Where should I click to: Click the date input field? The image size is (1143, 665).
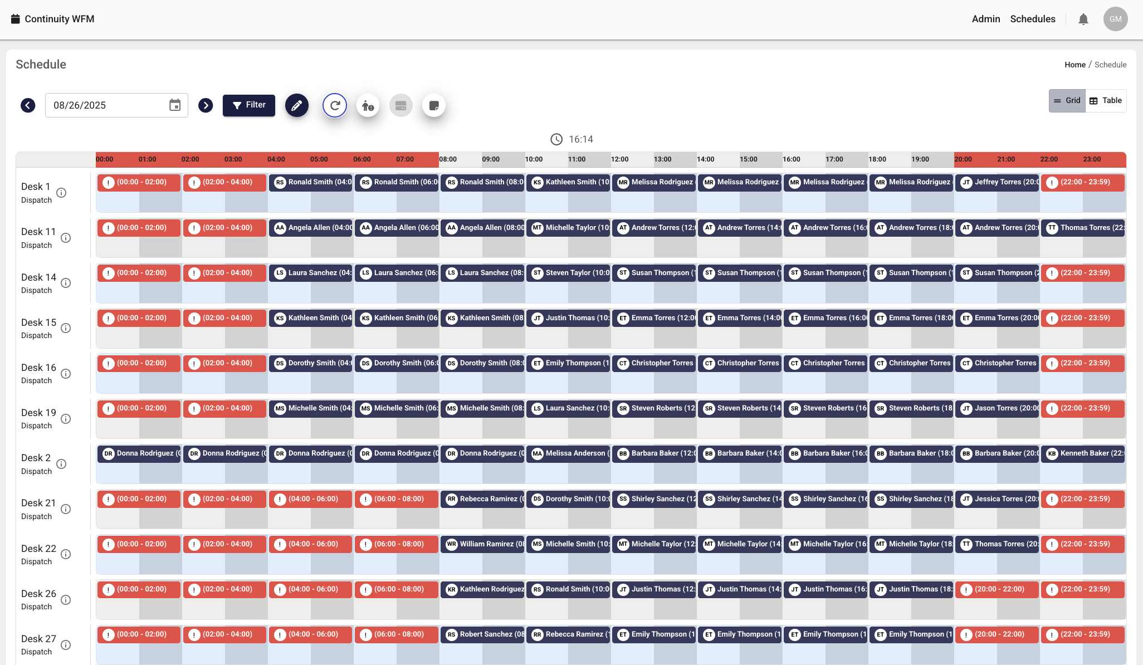point(106,105)
